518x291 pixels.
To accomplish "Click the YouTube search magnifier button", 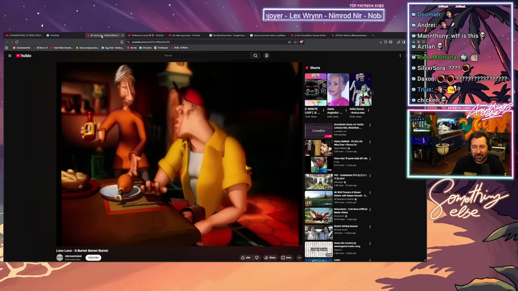I will [255, 55].
